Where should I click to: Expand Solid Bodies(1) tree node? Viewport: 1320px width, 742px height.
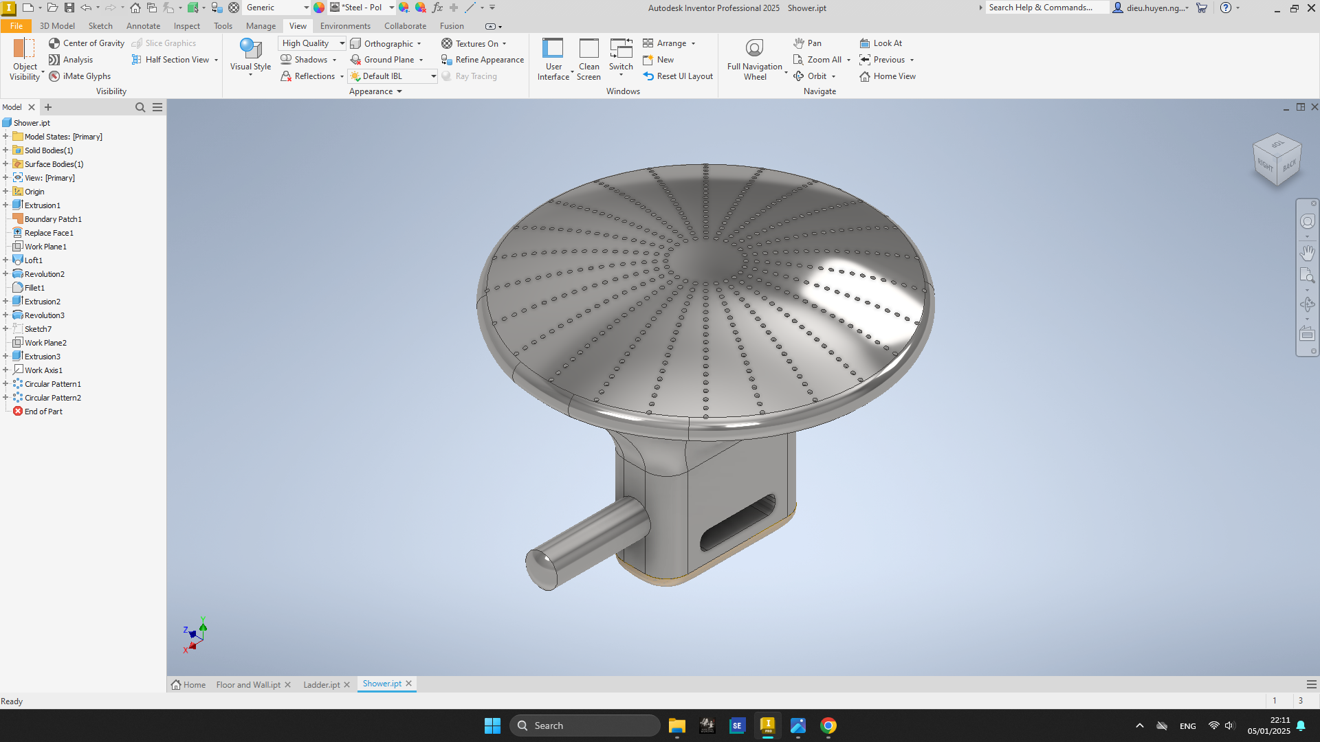5,150
